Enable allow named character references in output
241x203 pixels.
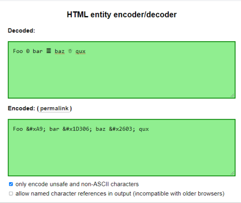(11, 193)
